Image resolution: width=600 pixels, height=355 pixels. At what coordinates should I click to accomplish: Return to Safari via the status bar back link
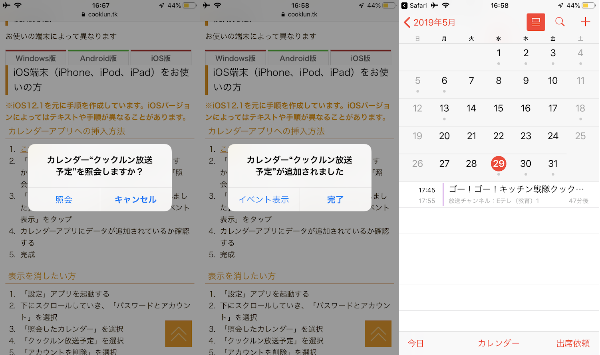414,6
